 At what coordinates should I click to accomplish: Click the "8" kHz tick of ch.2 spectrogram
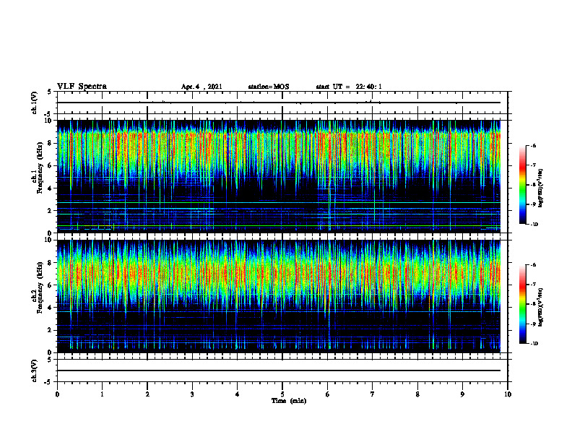[x=51, y=263]
